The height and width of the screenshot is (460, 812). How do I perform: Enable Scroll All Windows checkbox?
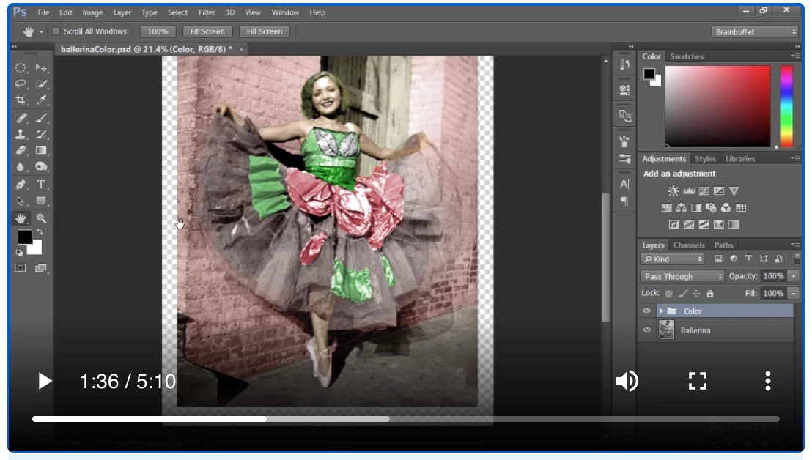[56, 31]
